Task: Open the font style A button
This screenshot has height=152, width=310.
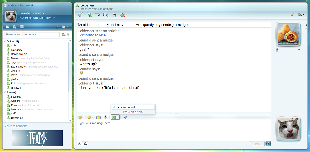Action: 79,144
